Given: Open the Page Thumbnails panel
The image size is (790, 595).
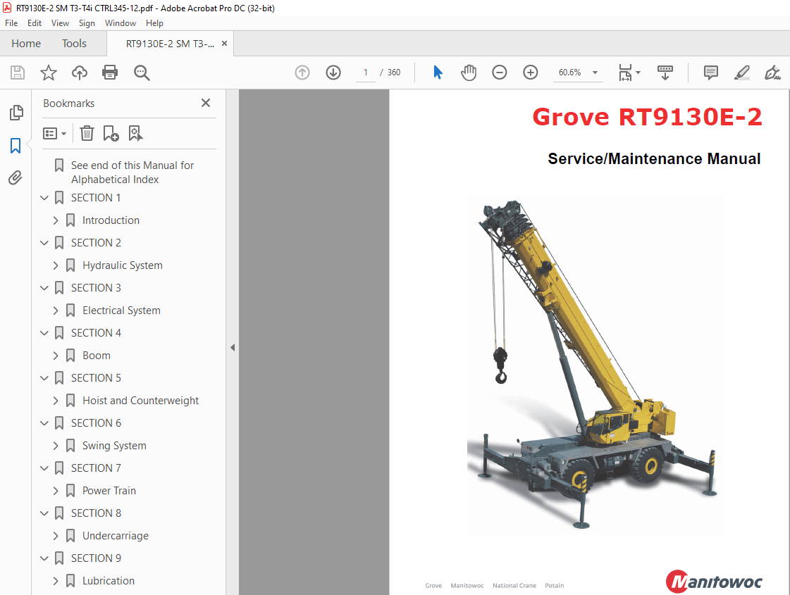Looking at the screenshot, I should [16, 113].
